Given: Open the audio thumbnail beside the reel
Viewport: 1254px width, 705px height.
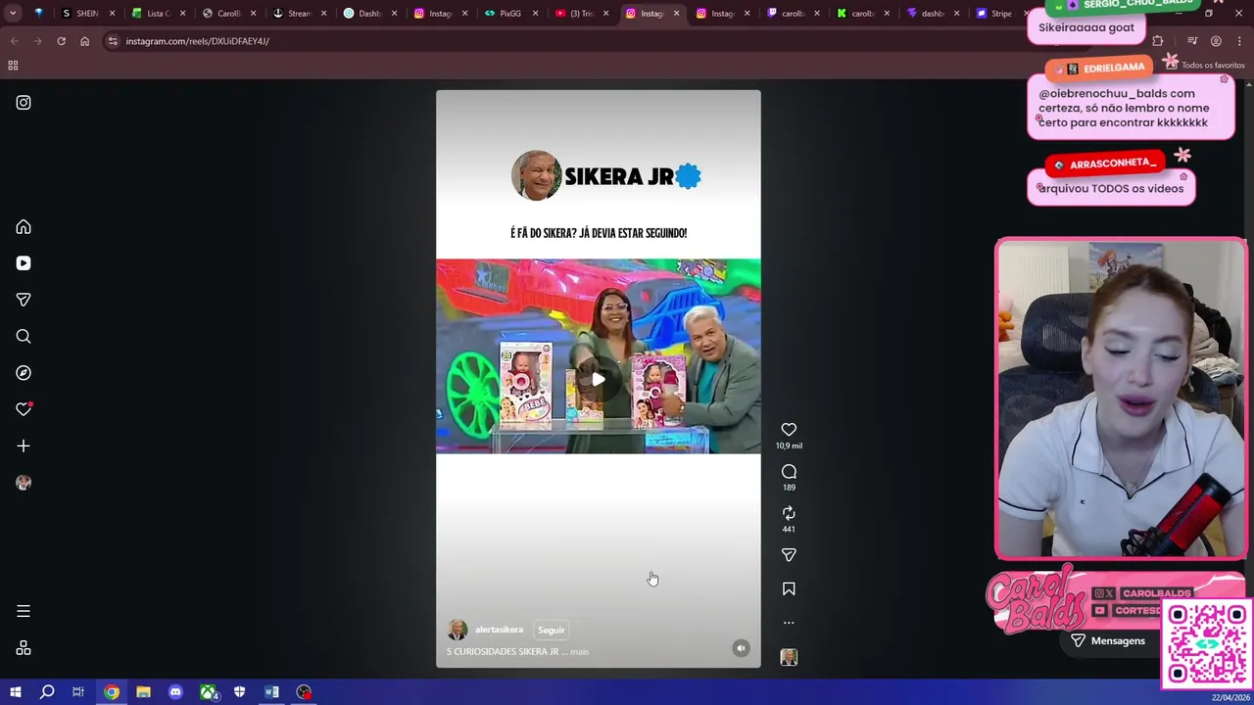Looking at the screenshot, I should coord(789,658).
